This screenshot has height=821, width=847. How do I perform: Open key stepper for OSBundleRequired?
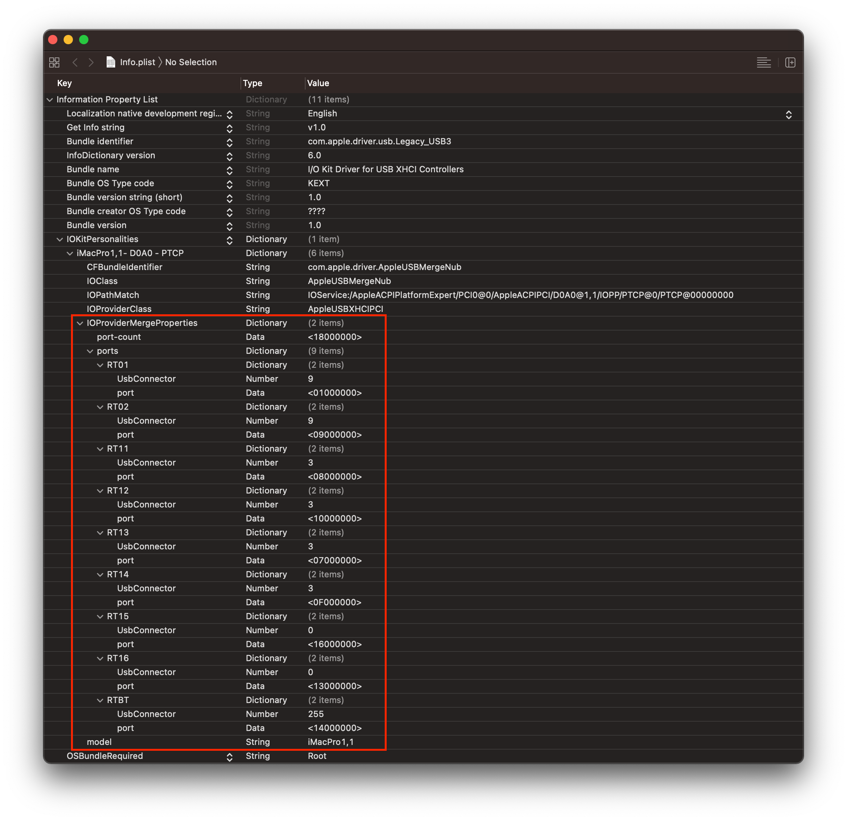pyautogui.click(x=230, y=757)
